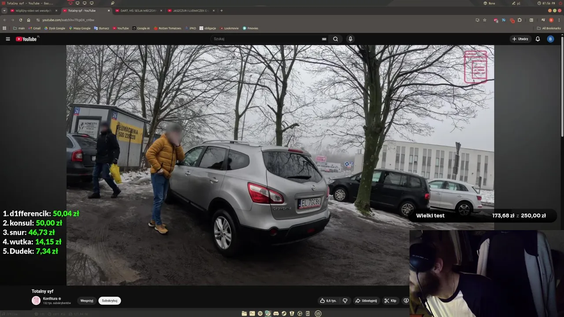Open the Konfitura channel avatar
This screenshot has width=564, height=317.
click(36, 301)
